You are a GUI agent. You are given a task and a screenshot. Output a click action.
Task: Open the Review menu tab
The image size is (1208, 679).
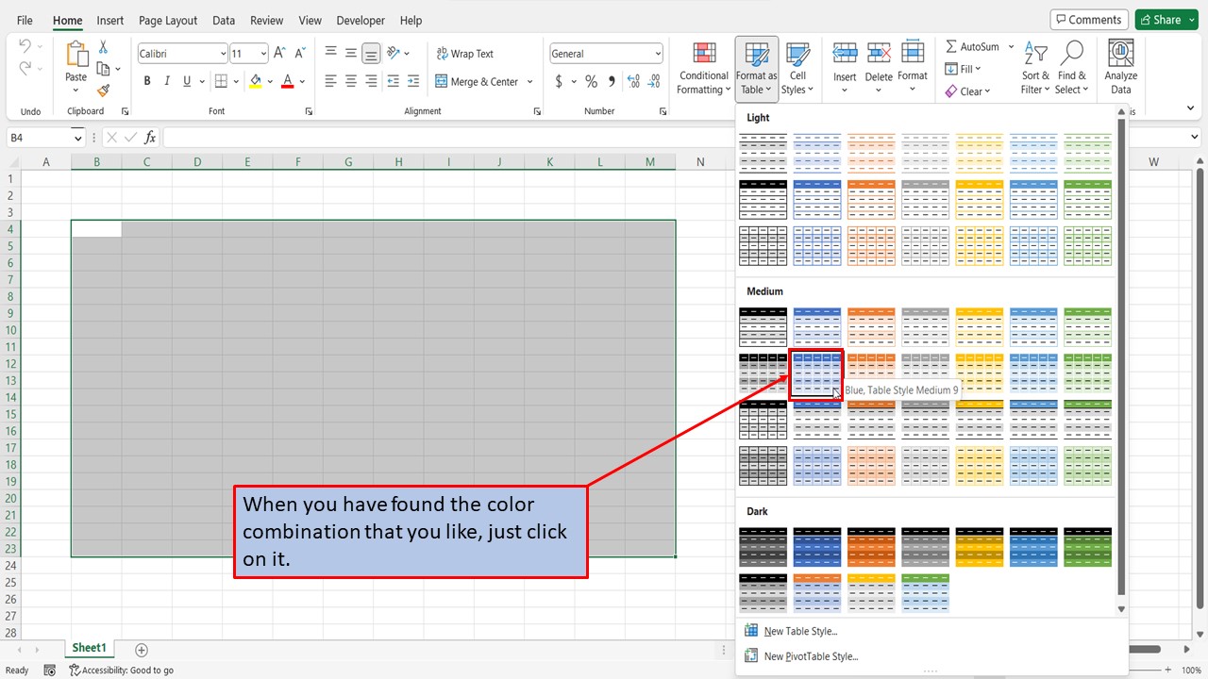click(x=266, y=20)
